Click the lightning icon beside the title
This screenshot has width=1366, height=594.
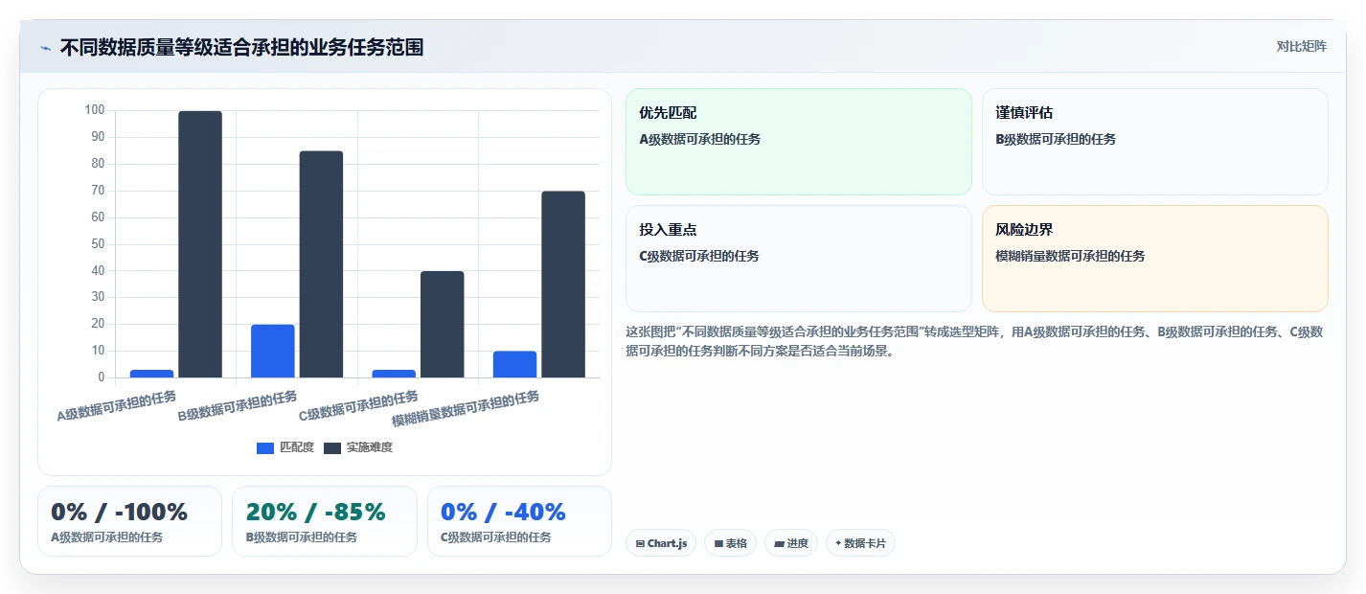click(x=45, y=48)
